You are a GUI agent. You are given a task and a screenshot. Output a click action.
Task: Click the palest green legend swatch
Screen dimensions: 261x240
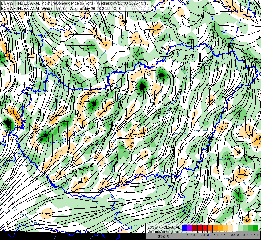tap(240, 228)
